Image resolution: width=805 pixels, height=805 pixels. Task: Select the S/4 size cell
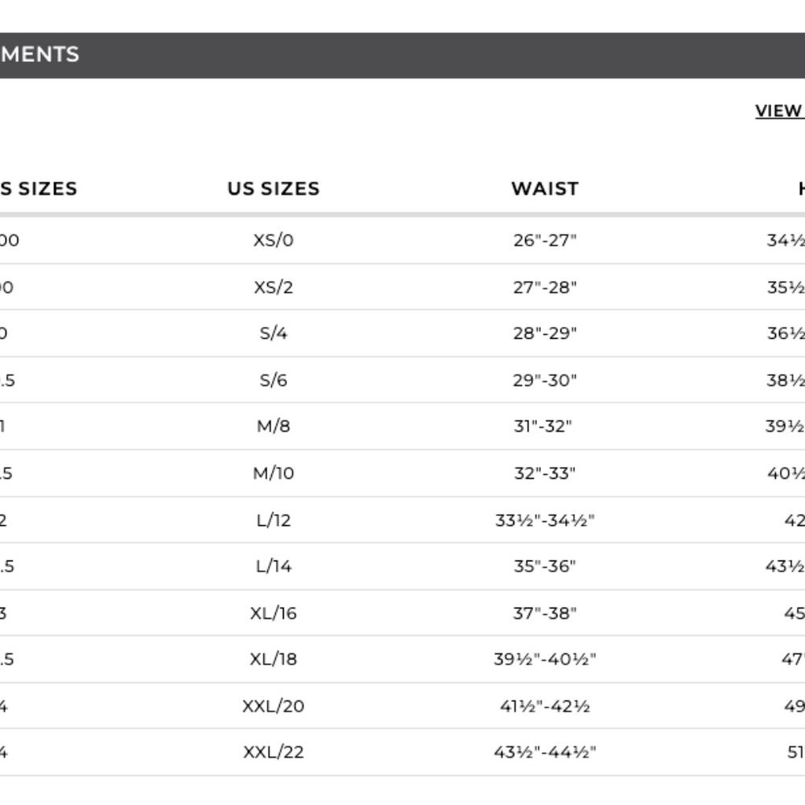273,333
